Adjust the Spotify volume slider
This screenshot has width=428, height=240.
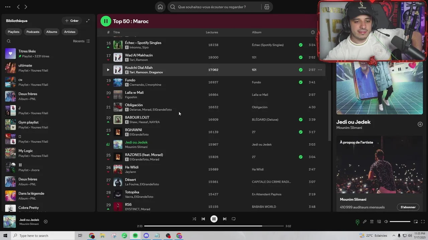click(x=400, y=222)
